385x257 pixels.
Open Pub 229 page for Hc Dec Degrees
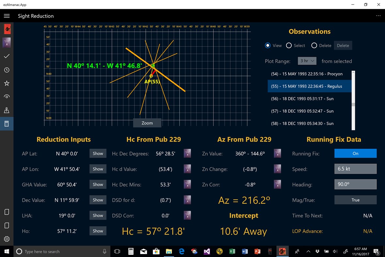(x=187, y=153)
